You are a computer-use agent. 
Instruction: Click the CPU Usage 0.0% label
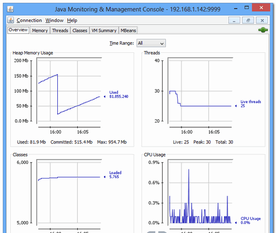[x=251, y=221]
